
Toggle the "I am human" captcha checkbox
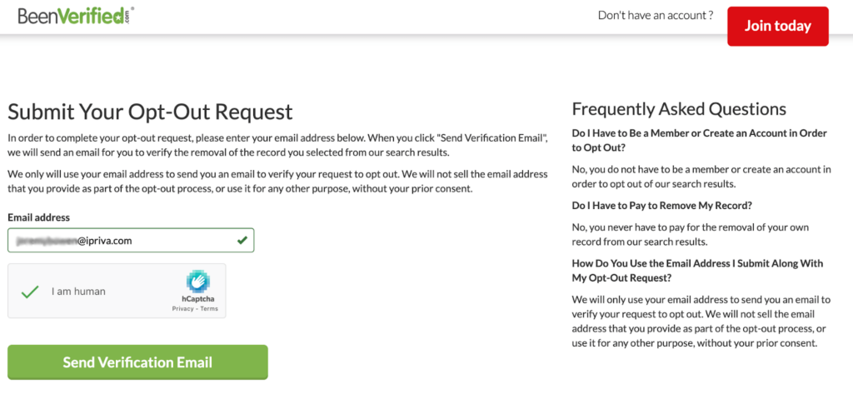[x=30, y=292]
